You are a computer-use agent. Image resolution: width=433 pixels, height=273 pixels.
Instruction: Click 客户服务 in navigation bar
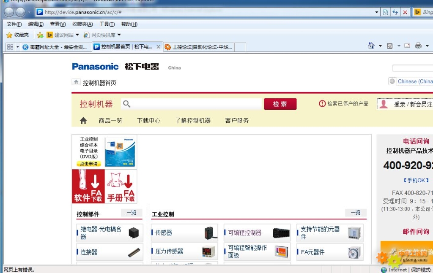point(237,121)
